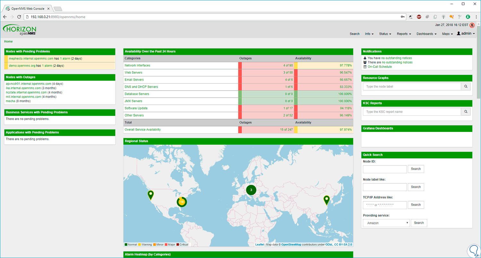Click the Critical legend color swatch
Viewport: 481px width, 258px height.
coord(178,245)
